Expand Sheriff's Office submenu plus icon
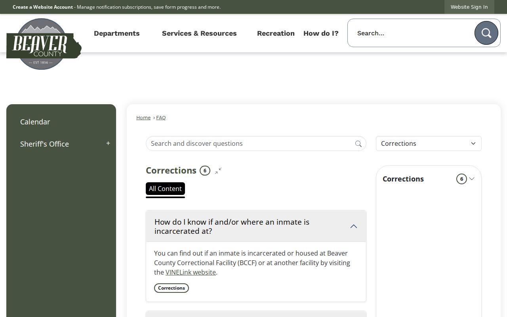 (108, 143)
